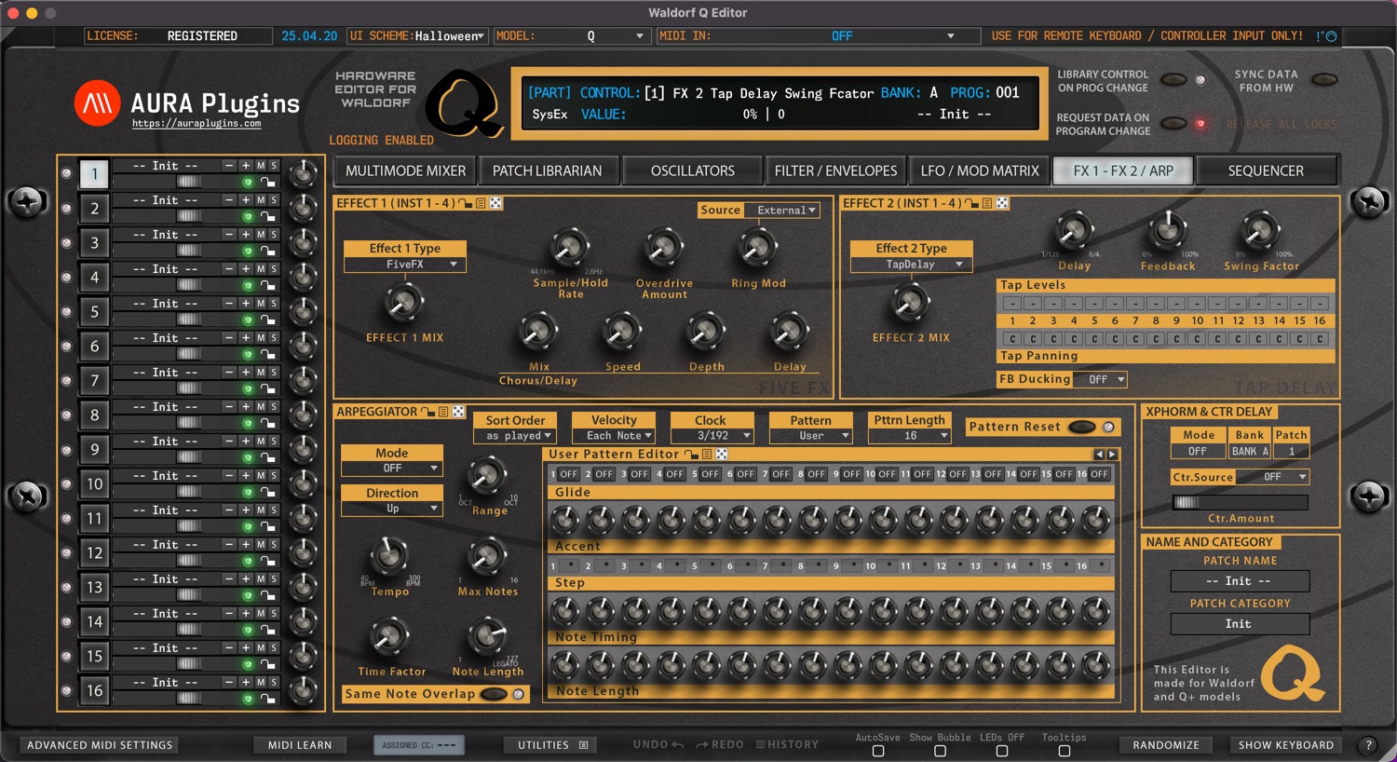Open the FB Ducking Off dropdown
Viewport: 1397px width, 762px height.
point(1100,380)
